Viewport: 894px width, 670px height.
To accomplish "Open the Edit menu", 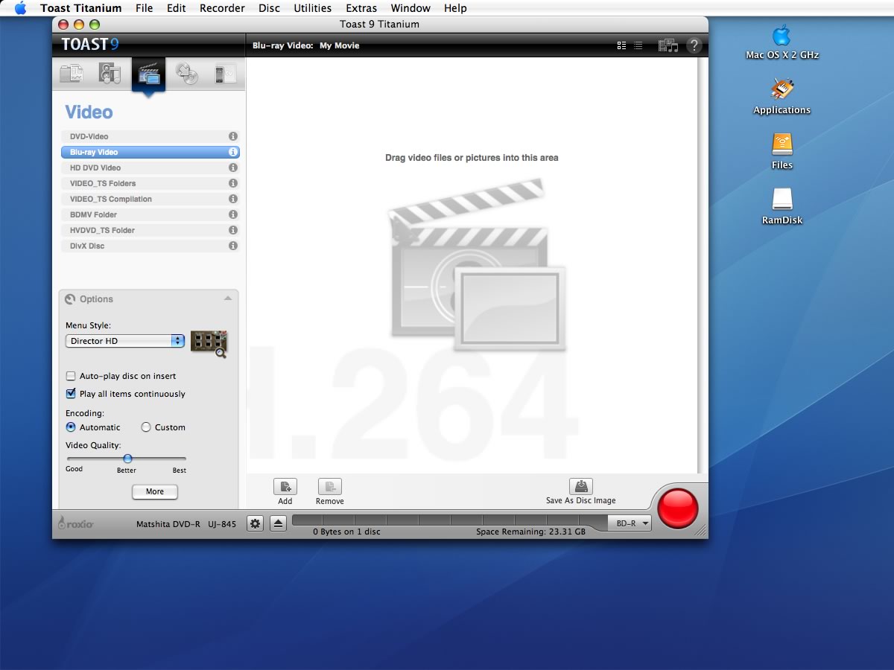I will coord(177,8).
